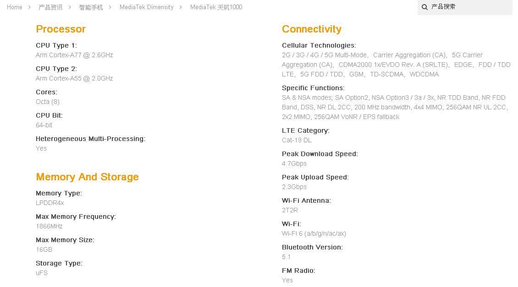Image resolution: width=518 pixels, height=287 pixels.
Task: Click the Cellular Technologies label
Action: [319, 45]
